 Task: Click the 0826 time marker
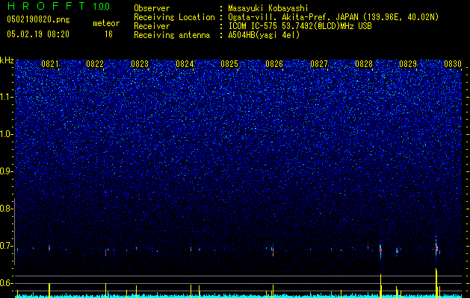[x=274, y=64]
